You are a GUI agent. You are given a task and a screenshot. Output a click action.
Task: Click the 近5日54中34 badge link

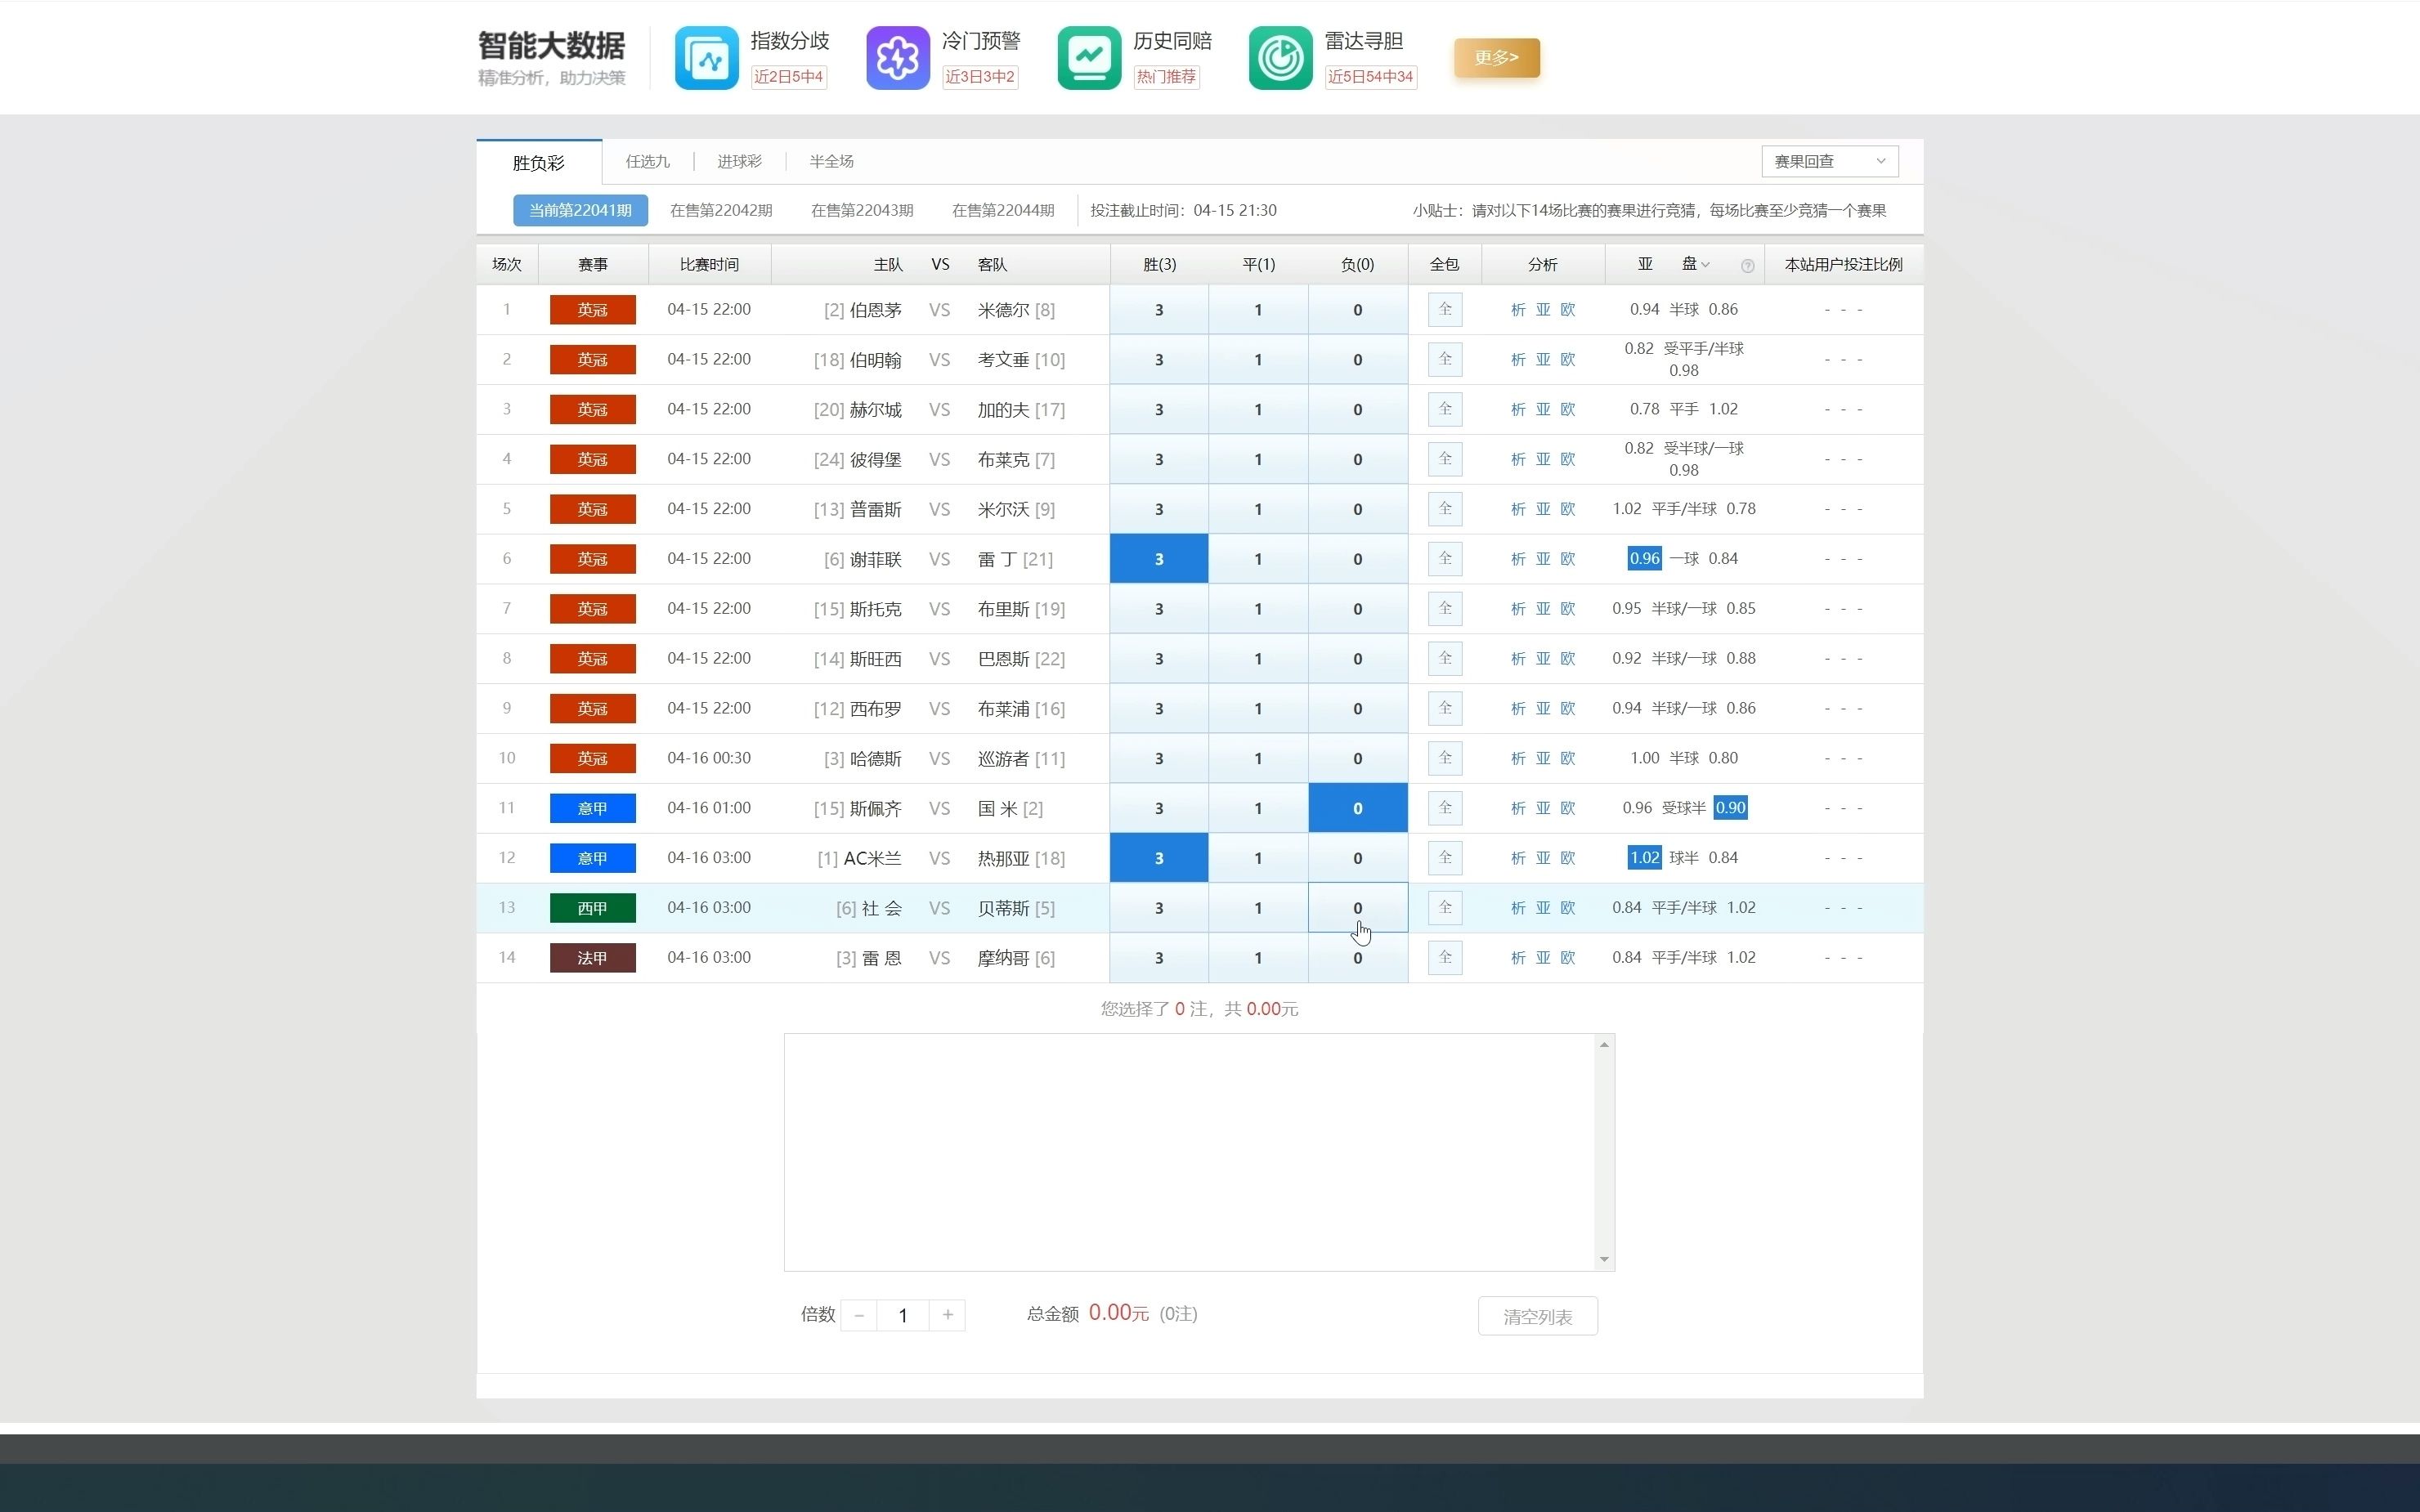[1371, 77]
